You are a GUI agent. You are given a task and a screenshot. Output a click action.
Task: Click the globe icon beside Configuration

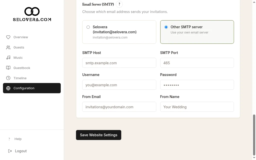(8, 88)
